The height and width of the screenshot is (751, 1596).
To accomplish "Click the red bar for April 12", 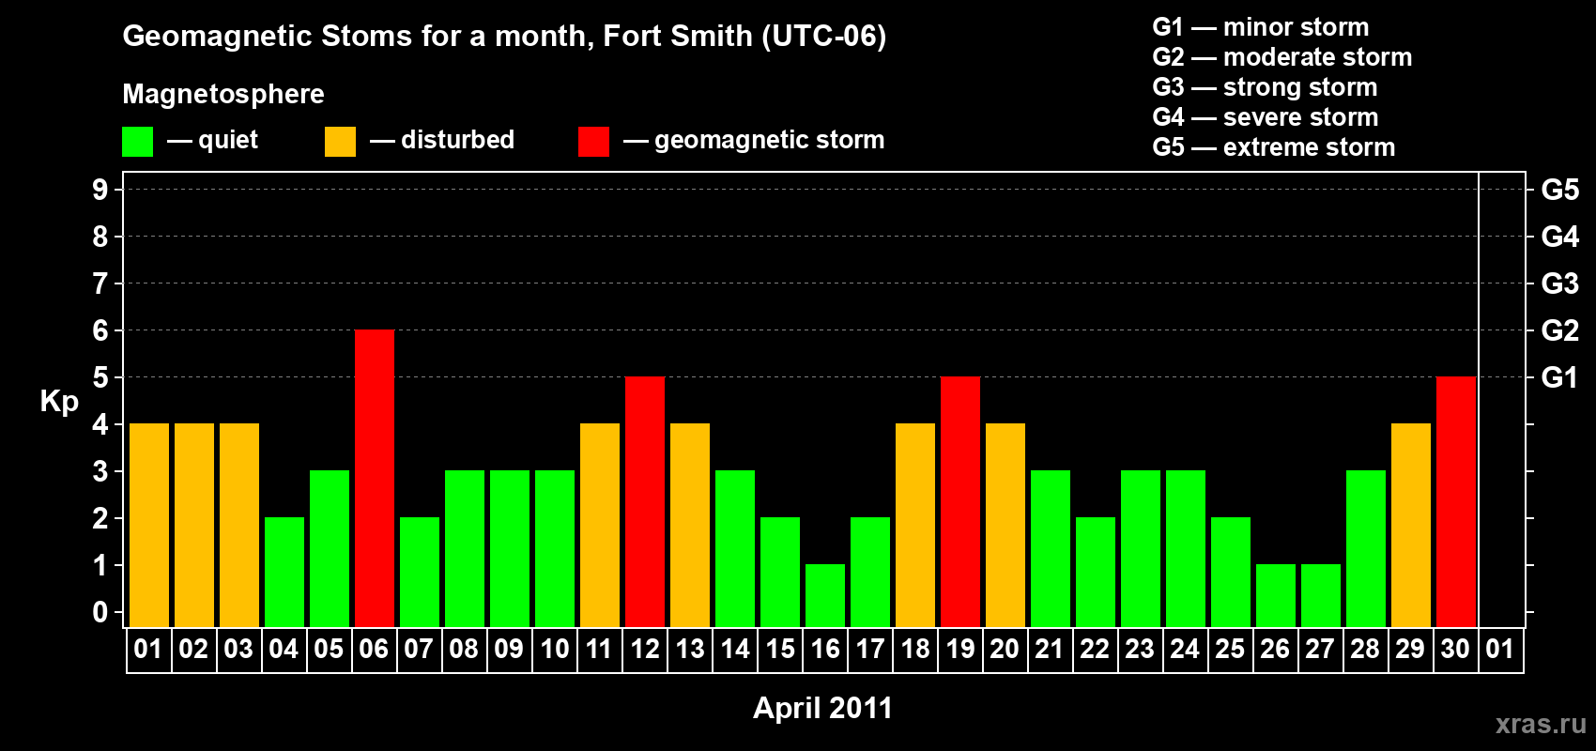I will pyautogui.click(x=645, y=502).
